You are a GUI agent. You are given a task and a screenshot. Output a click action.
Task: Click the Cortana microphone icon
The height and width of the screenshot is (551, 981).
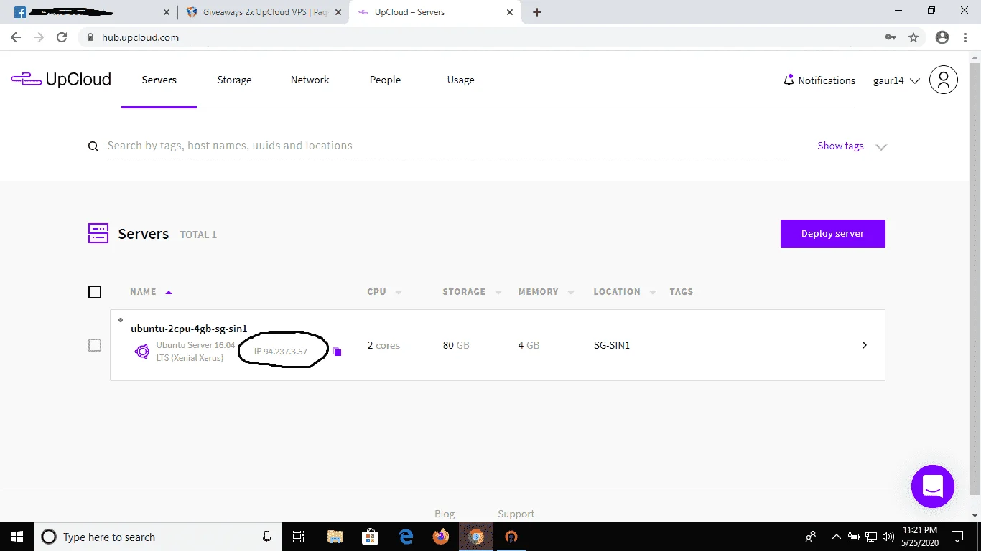267,537
